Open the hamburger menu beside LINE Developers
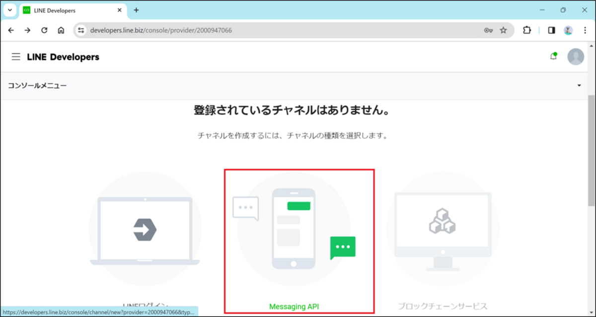 tap(16, 57)
